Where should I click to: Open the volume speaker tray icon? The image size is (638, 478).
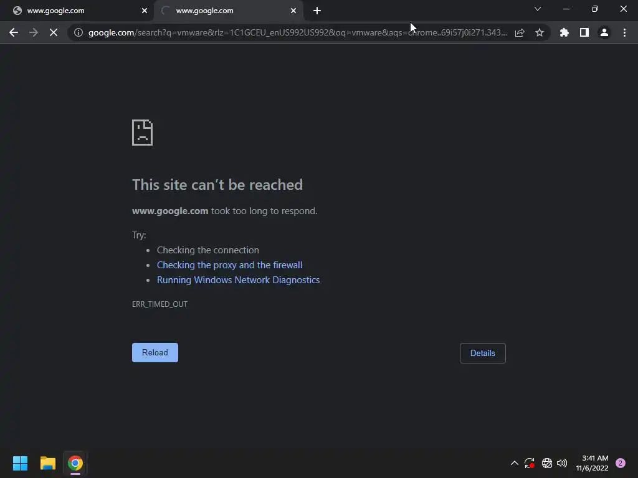point(562,463)
